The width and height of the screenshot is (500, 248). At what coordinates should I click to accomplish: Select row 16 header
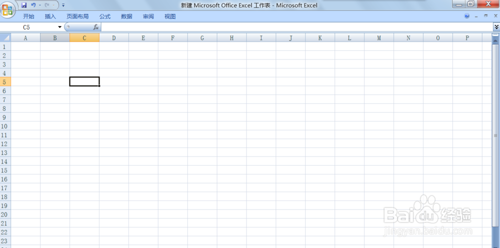[5, 179]
